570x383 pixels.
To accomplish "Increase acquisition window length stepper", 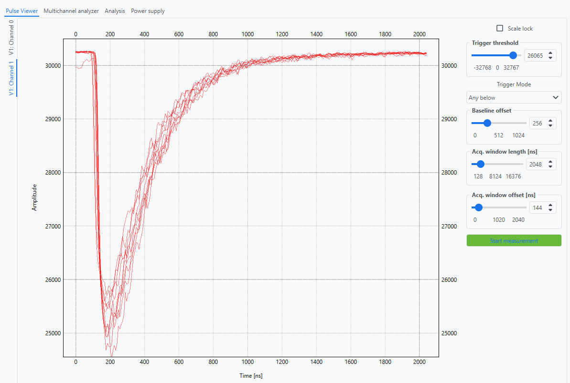I will pyautogui.click(x=551, y=162).
